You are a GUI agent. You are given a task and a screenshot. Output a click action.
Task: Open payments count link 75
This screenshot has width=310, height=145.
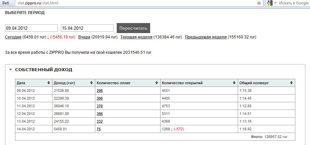coord(99,129)
